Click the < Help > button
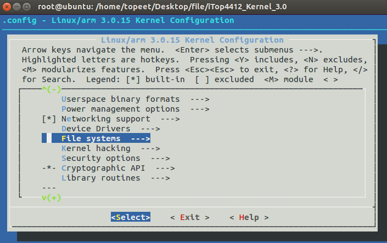The height and width of the screenshot is (243, 387). pyautogui.click(x=249, y=217)
